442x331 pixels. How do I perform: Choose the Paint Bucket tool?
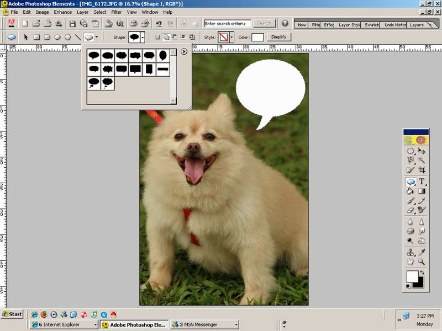click(x=411, y=191)
